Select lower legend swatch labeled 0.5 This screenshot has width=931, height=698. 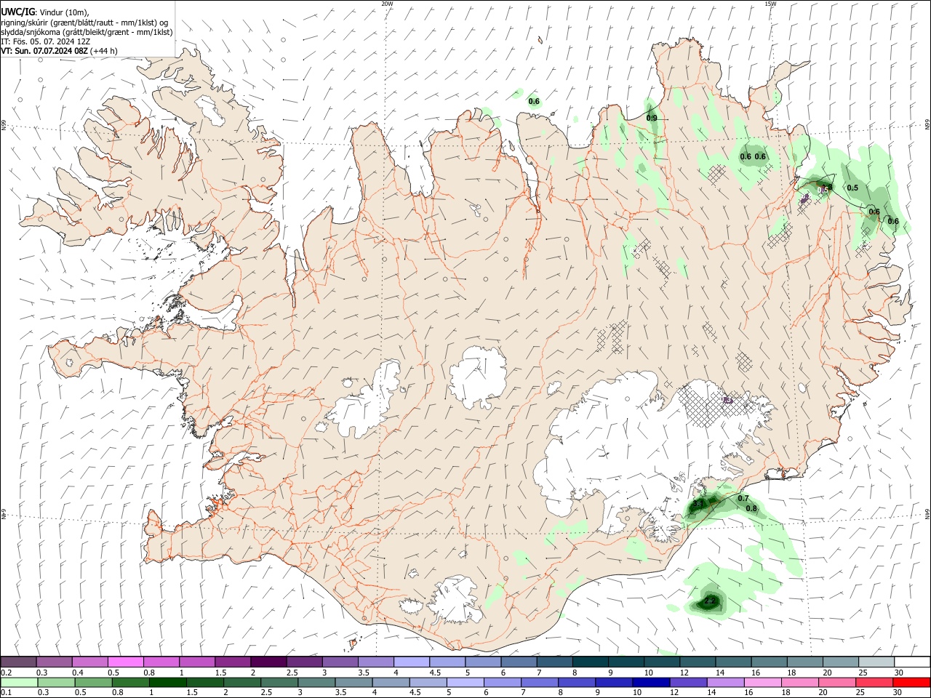tap(93, 682)
